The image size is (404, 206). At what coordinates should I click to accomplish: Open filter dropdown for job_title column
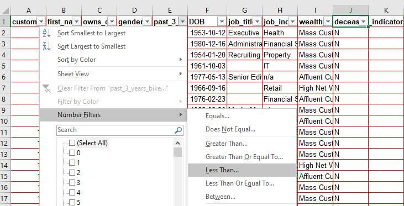tap(257, 22)
